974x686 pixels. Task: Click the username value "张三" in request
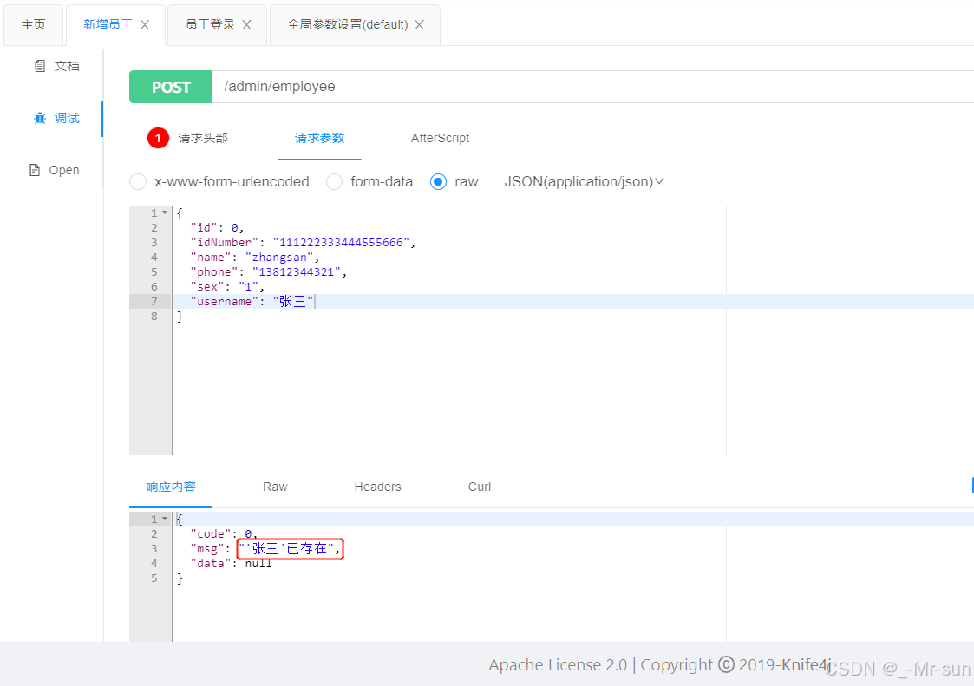292,301
